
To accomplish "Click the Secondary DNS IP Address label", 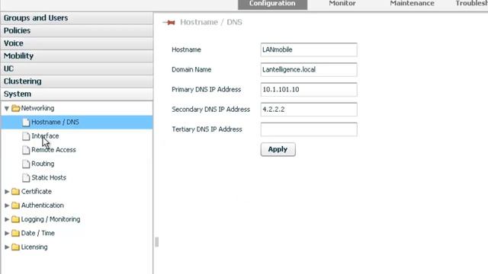I will click(210, 110).
